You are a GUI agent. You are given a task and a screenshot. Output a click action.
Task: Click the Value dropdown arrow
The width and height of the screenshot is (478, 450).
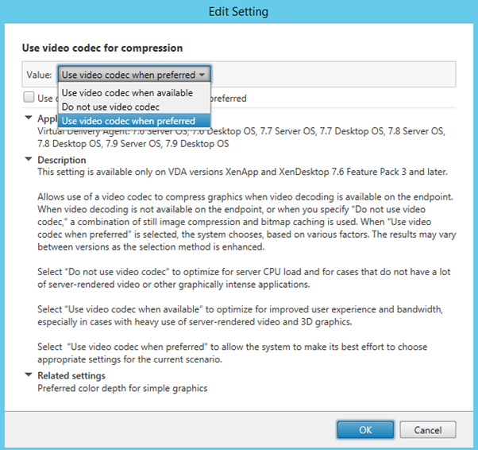(x=203, y=75)
